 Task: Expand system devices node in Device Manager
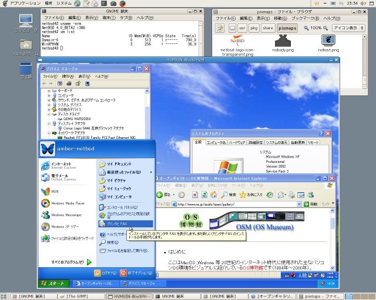49,105
